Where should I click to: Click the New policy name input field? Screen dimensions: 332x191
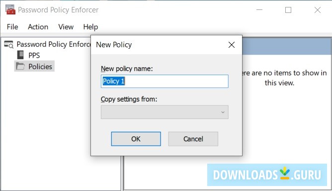pyautogui.click(x=165, y=81)
